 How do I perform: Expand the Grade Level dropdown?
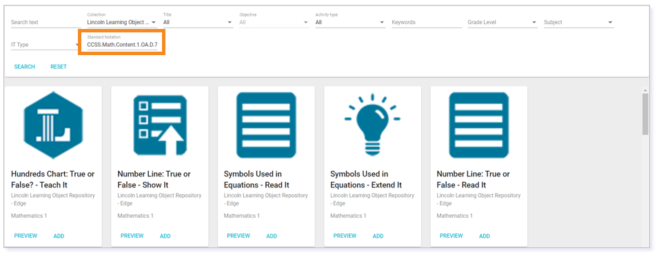(x=503, y=22)
